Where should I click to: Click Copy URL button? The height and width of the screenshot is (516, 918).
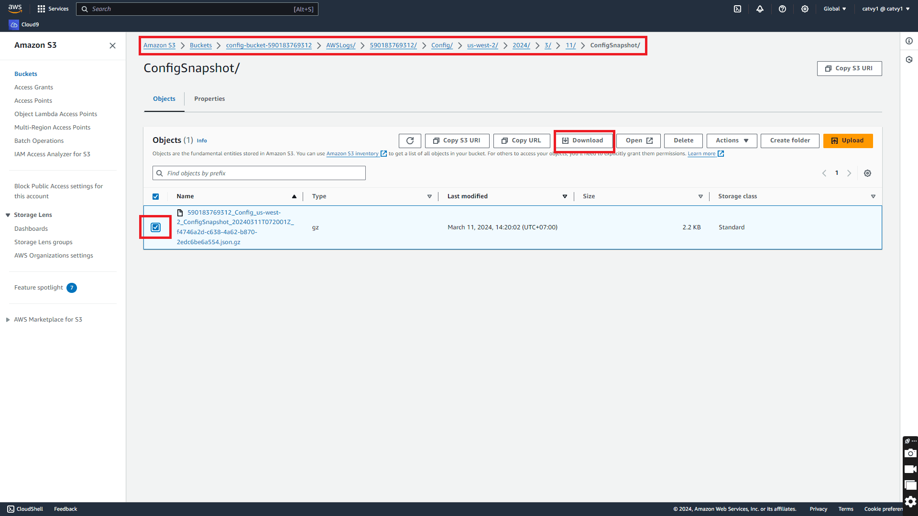(x=521, y=140)
